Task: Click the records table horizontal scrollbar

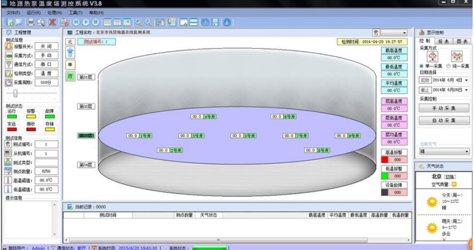Action: click(x=237, y=240)
